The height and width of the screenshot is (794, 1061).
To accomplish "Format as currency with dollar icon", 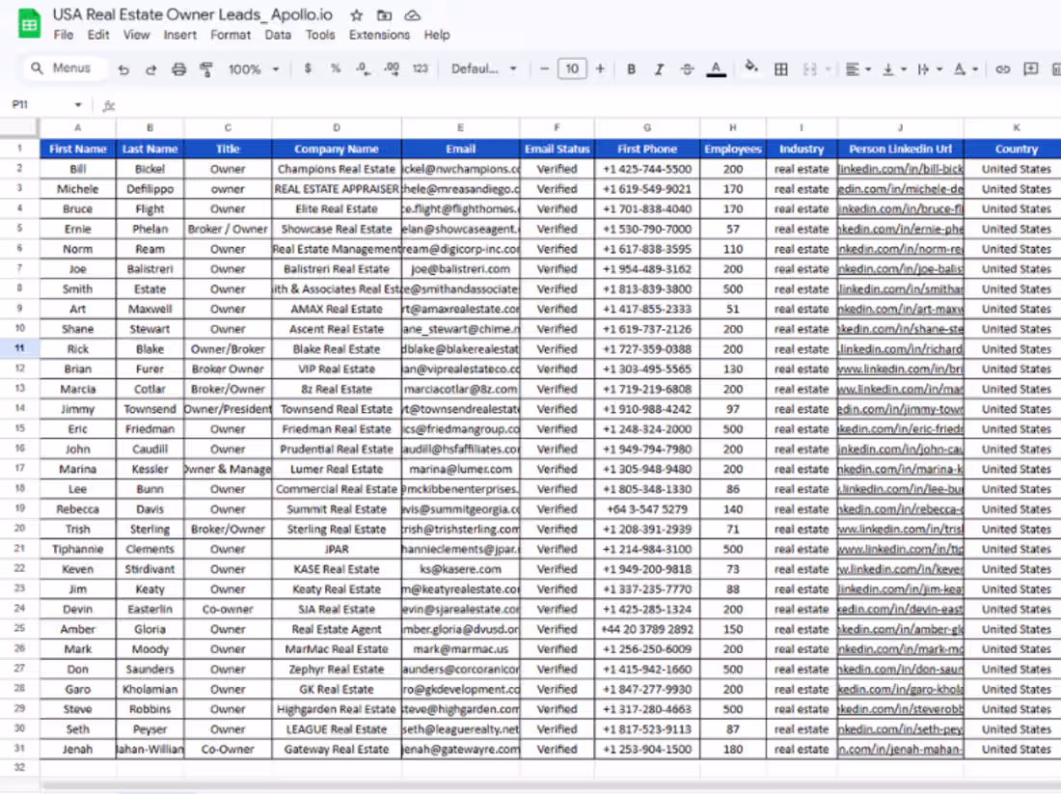I will point(308,68).
